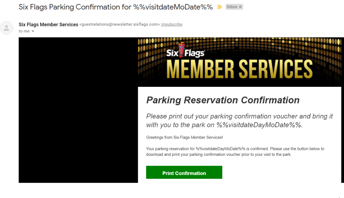Click the 'Your parking reservation' body paragraph
344x198 pixels.
pos(235,151)
